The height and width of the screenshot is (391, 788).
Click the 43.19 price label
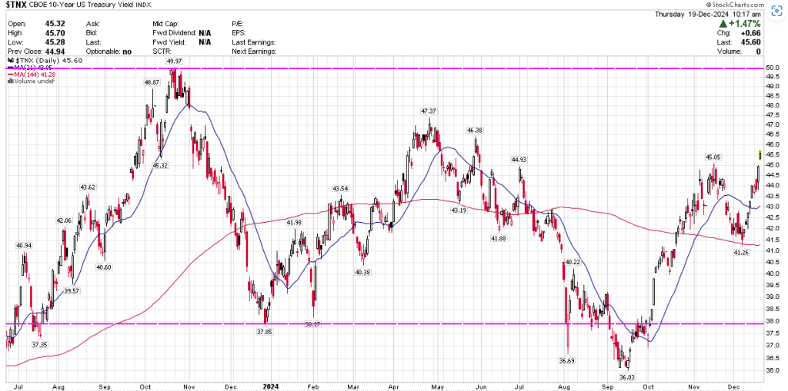(x=459, y=210)
